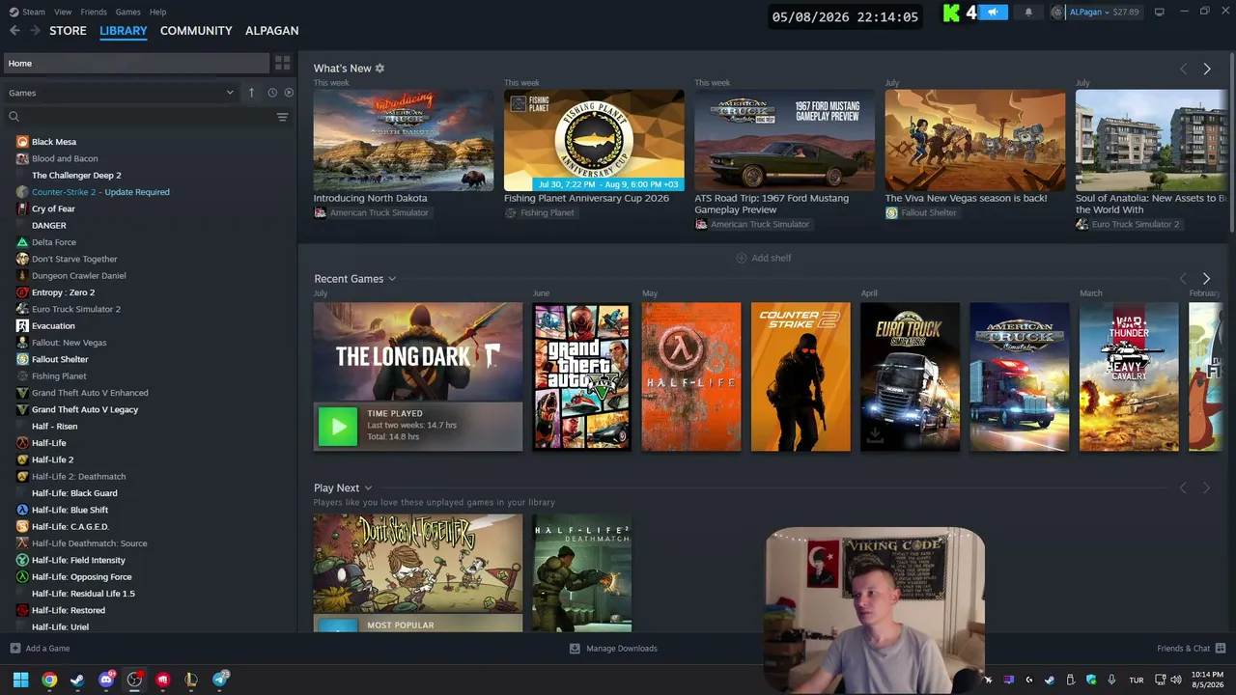The image size is (1236, 695).
Task: Click the Add a Game plus icon
Action: [14, 649]
